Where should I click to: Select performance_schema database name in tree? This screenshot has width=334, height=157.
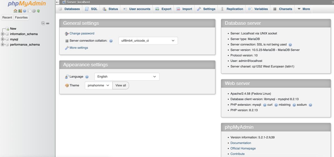(25, 45)
